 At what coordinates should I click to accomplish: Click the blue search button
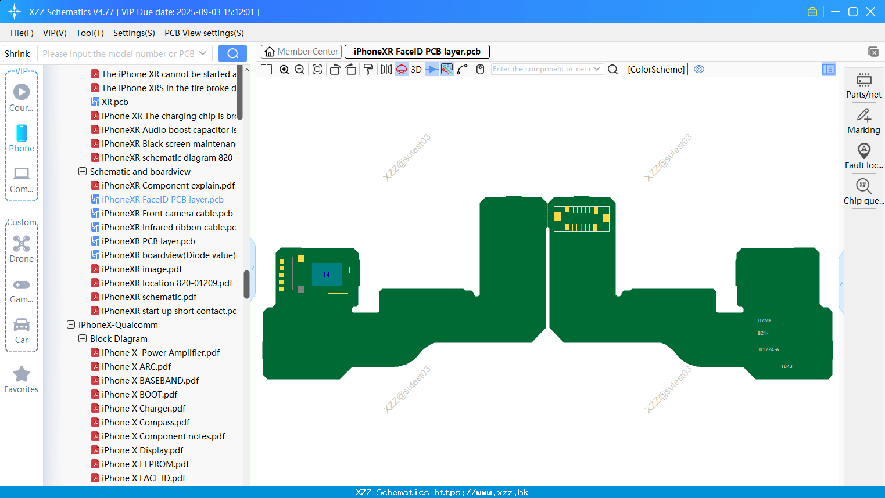tap(232, 53)
